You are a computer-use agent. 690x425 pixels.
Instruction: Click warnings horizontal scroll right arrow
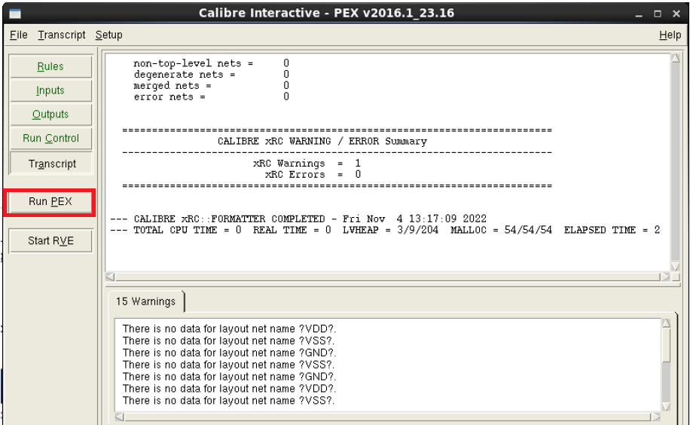point(655,417)
